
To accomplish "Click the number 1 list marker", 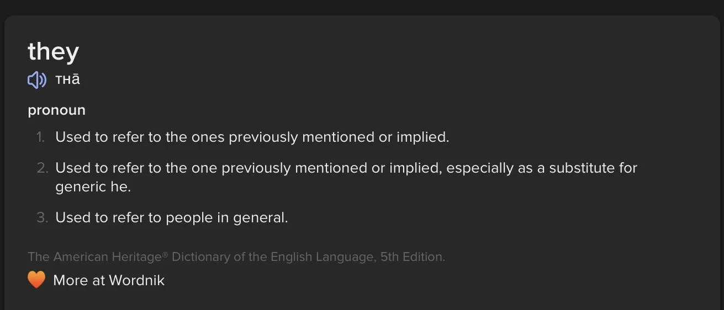I will click(41, 137).
